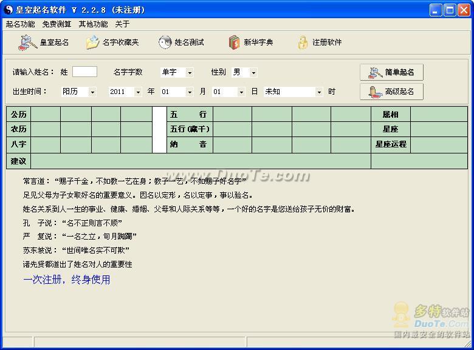
Task: Launch 姓名测试 yin-yang icon
Action: (165, 42)
